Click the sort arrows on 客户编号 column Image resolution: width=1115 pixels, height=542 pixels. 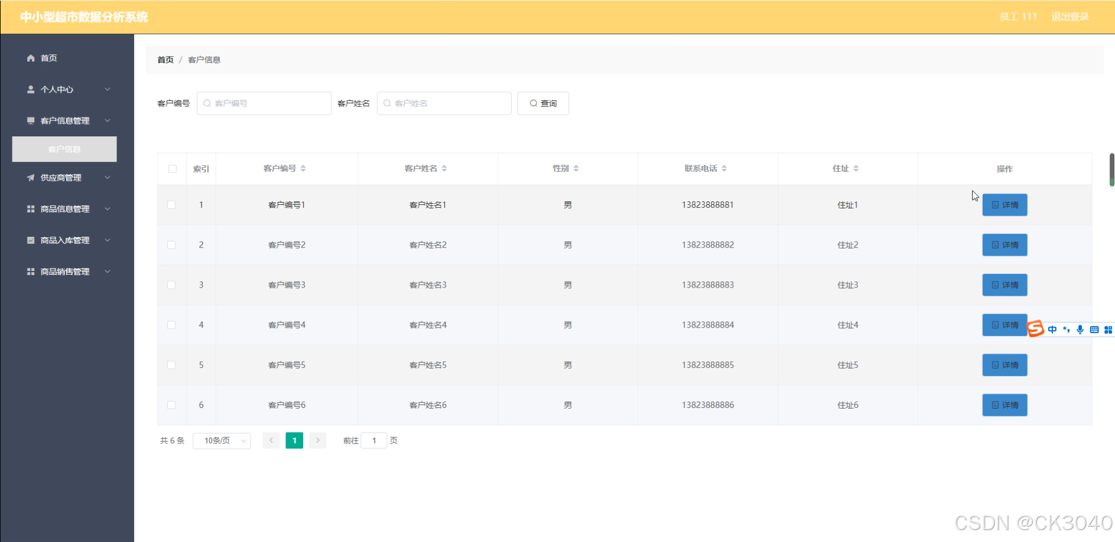pyautogui.click(x=303, y=168)
